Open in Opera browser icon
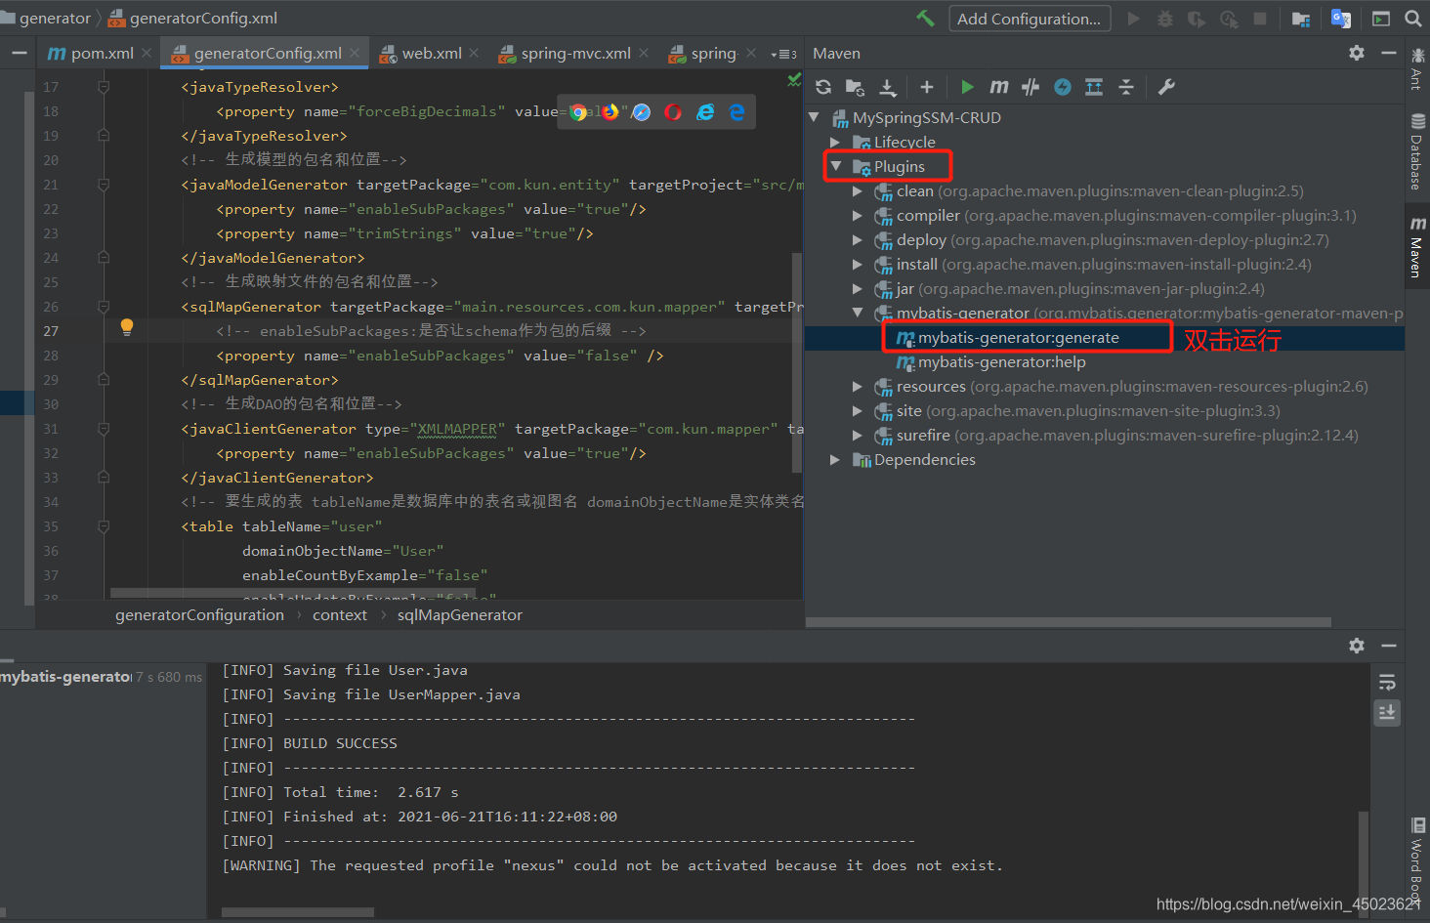 [x=673, y=112]
